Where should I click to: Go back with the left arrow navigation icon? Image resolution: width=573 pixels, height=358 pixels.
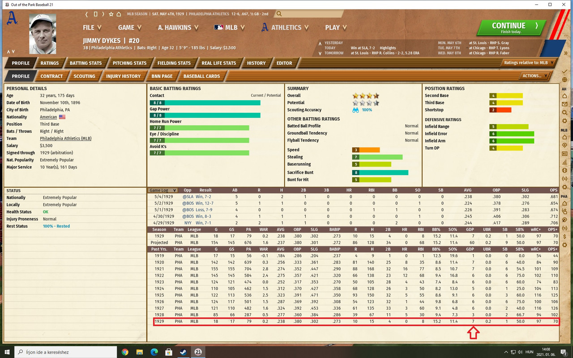click(x=87, y=14)
